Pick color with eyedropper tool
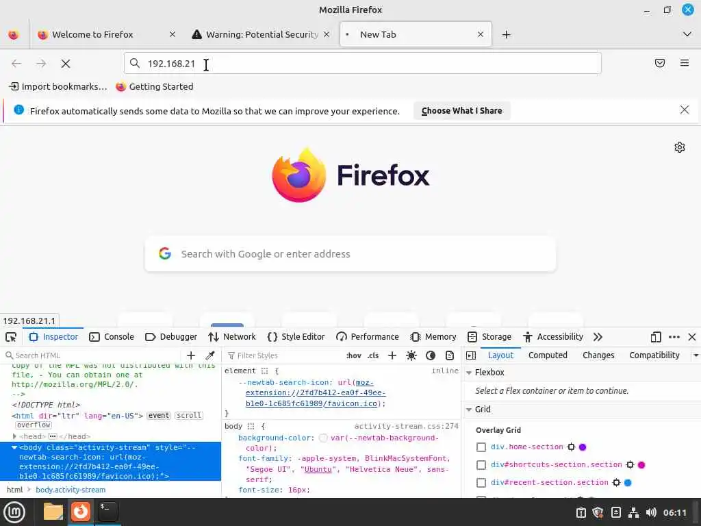This screenshot has width=701, height=526. coord(209,355)
